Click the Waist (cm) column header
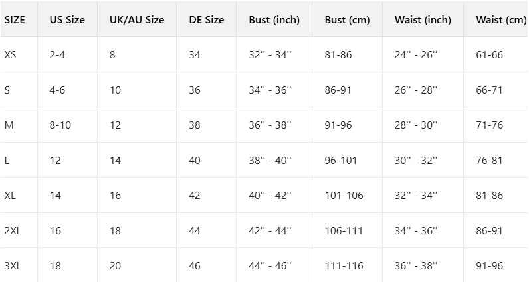This screenshot has height=282, width=529. pyautogui.click(x=500, y=20)
